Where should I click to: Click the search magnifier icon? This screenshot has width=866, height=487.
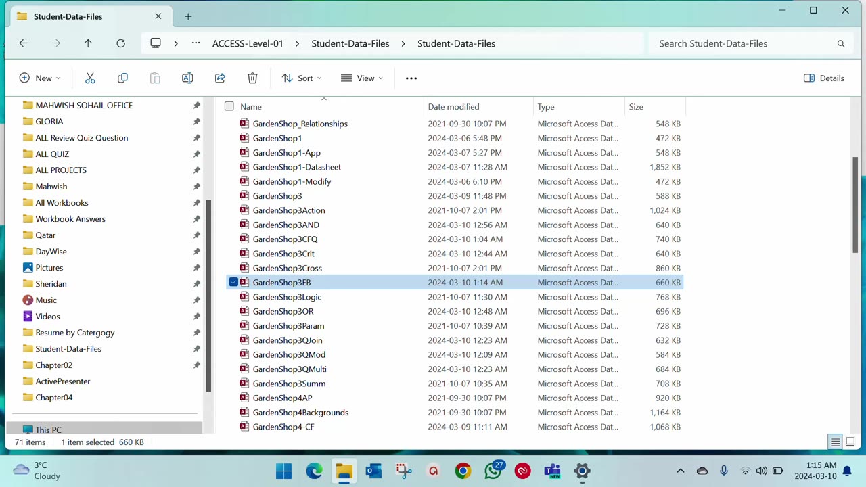click(841, 43)
